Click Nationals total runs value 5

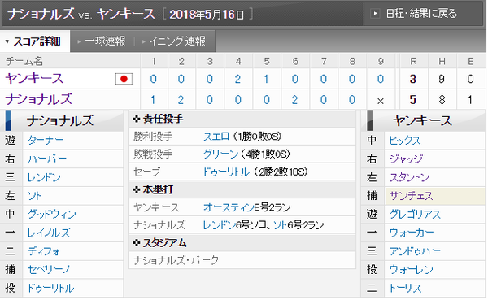pyautogui.click(x=413, y=100)
